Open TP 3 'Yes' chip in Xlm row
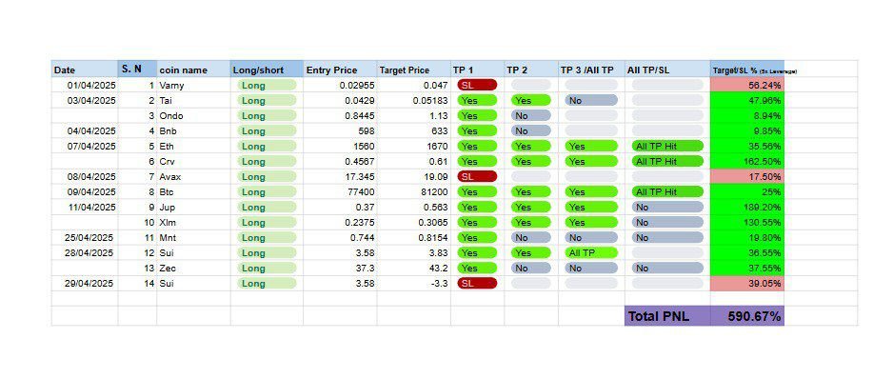This screenshot has width=893, height=379. pos(591,222)
